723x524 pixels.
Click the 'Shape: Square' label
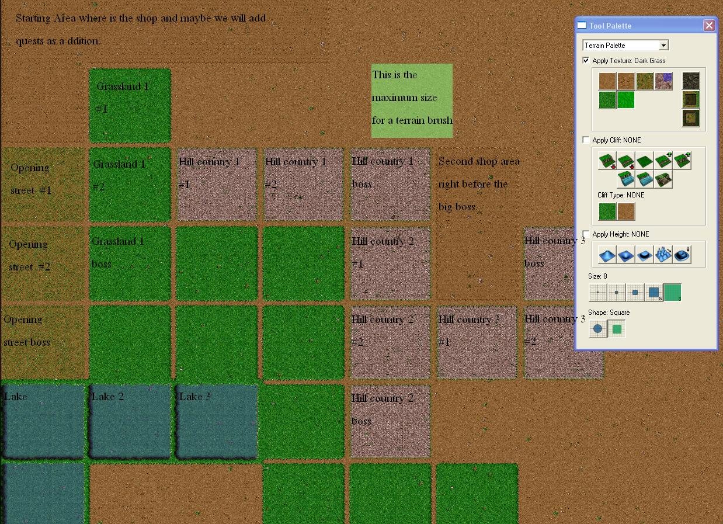tap(609, 313)
